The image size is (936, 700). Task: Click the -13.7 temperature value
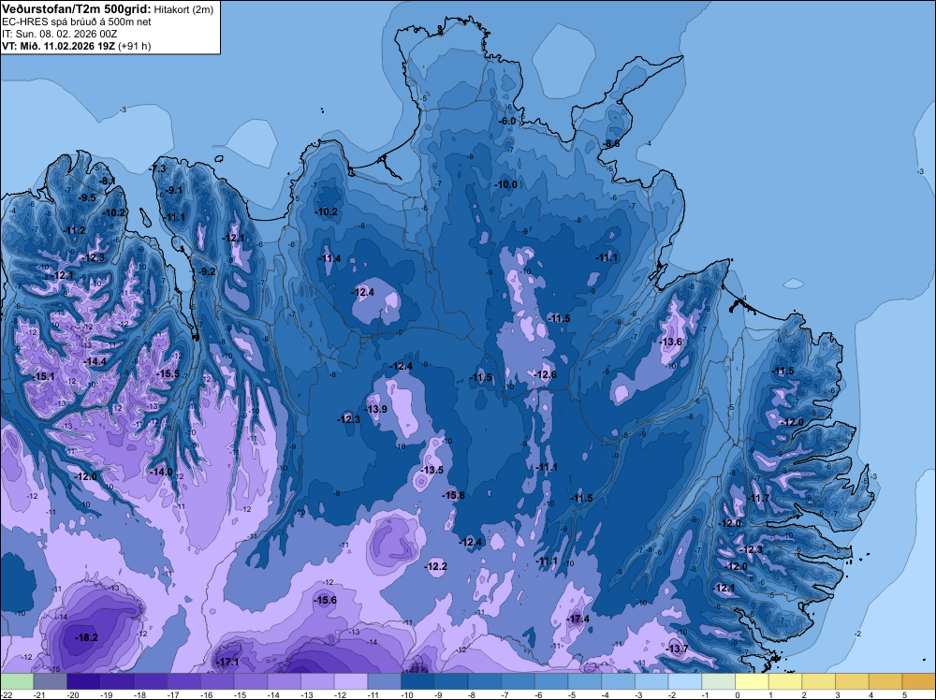(677, 649)
